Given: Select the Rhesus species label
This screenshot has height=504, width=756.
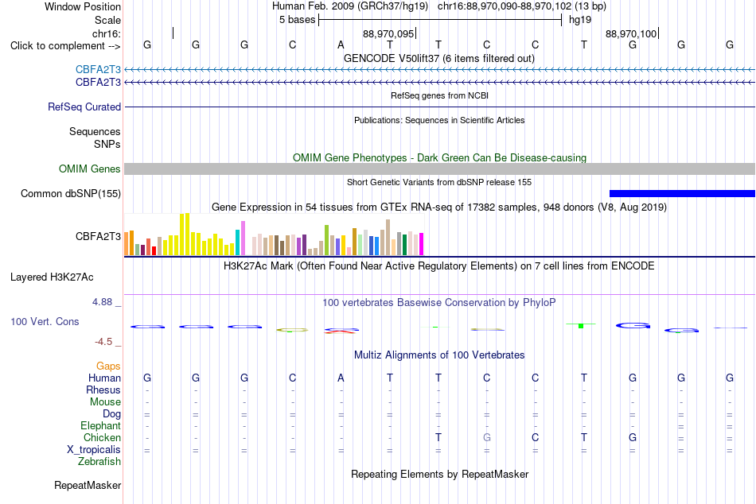Looking at the screenshot, I should click(x=103, y=390).
